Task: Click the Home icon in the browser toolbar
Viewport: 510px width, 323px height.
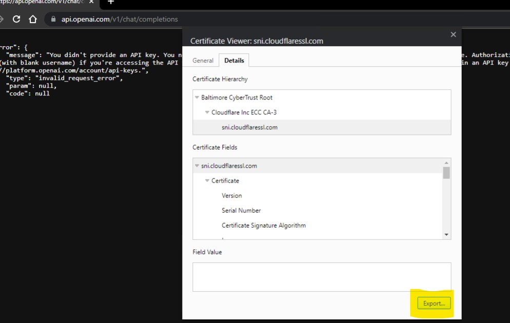Action: tap(33, 19)
